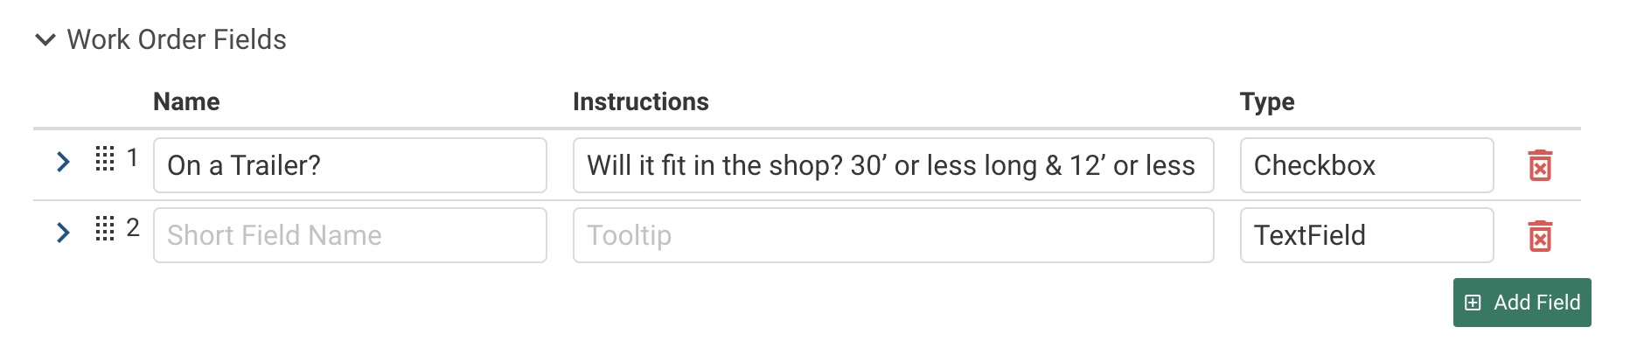1637x355 pixels.
Task: Expand the "On a Trailer?" row details
Action: pyautogui.click(x=63, y=162)
